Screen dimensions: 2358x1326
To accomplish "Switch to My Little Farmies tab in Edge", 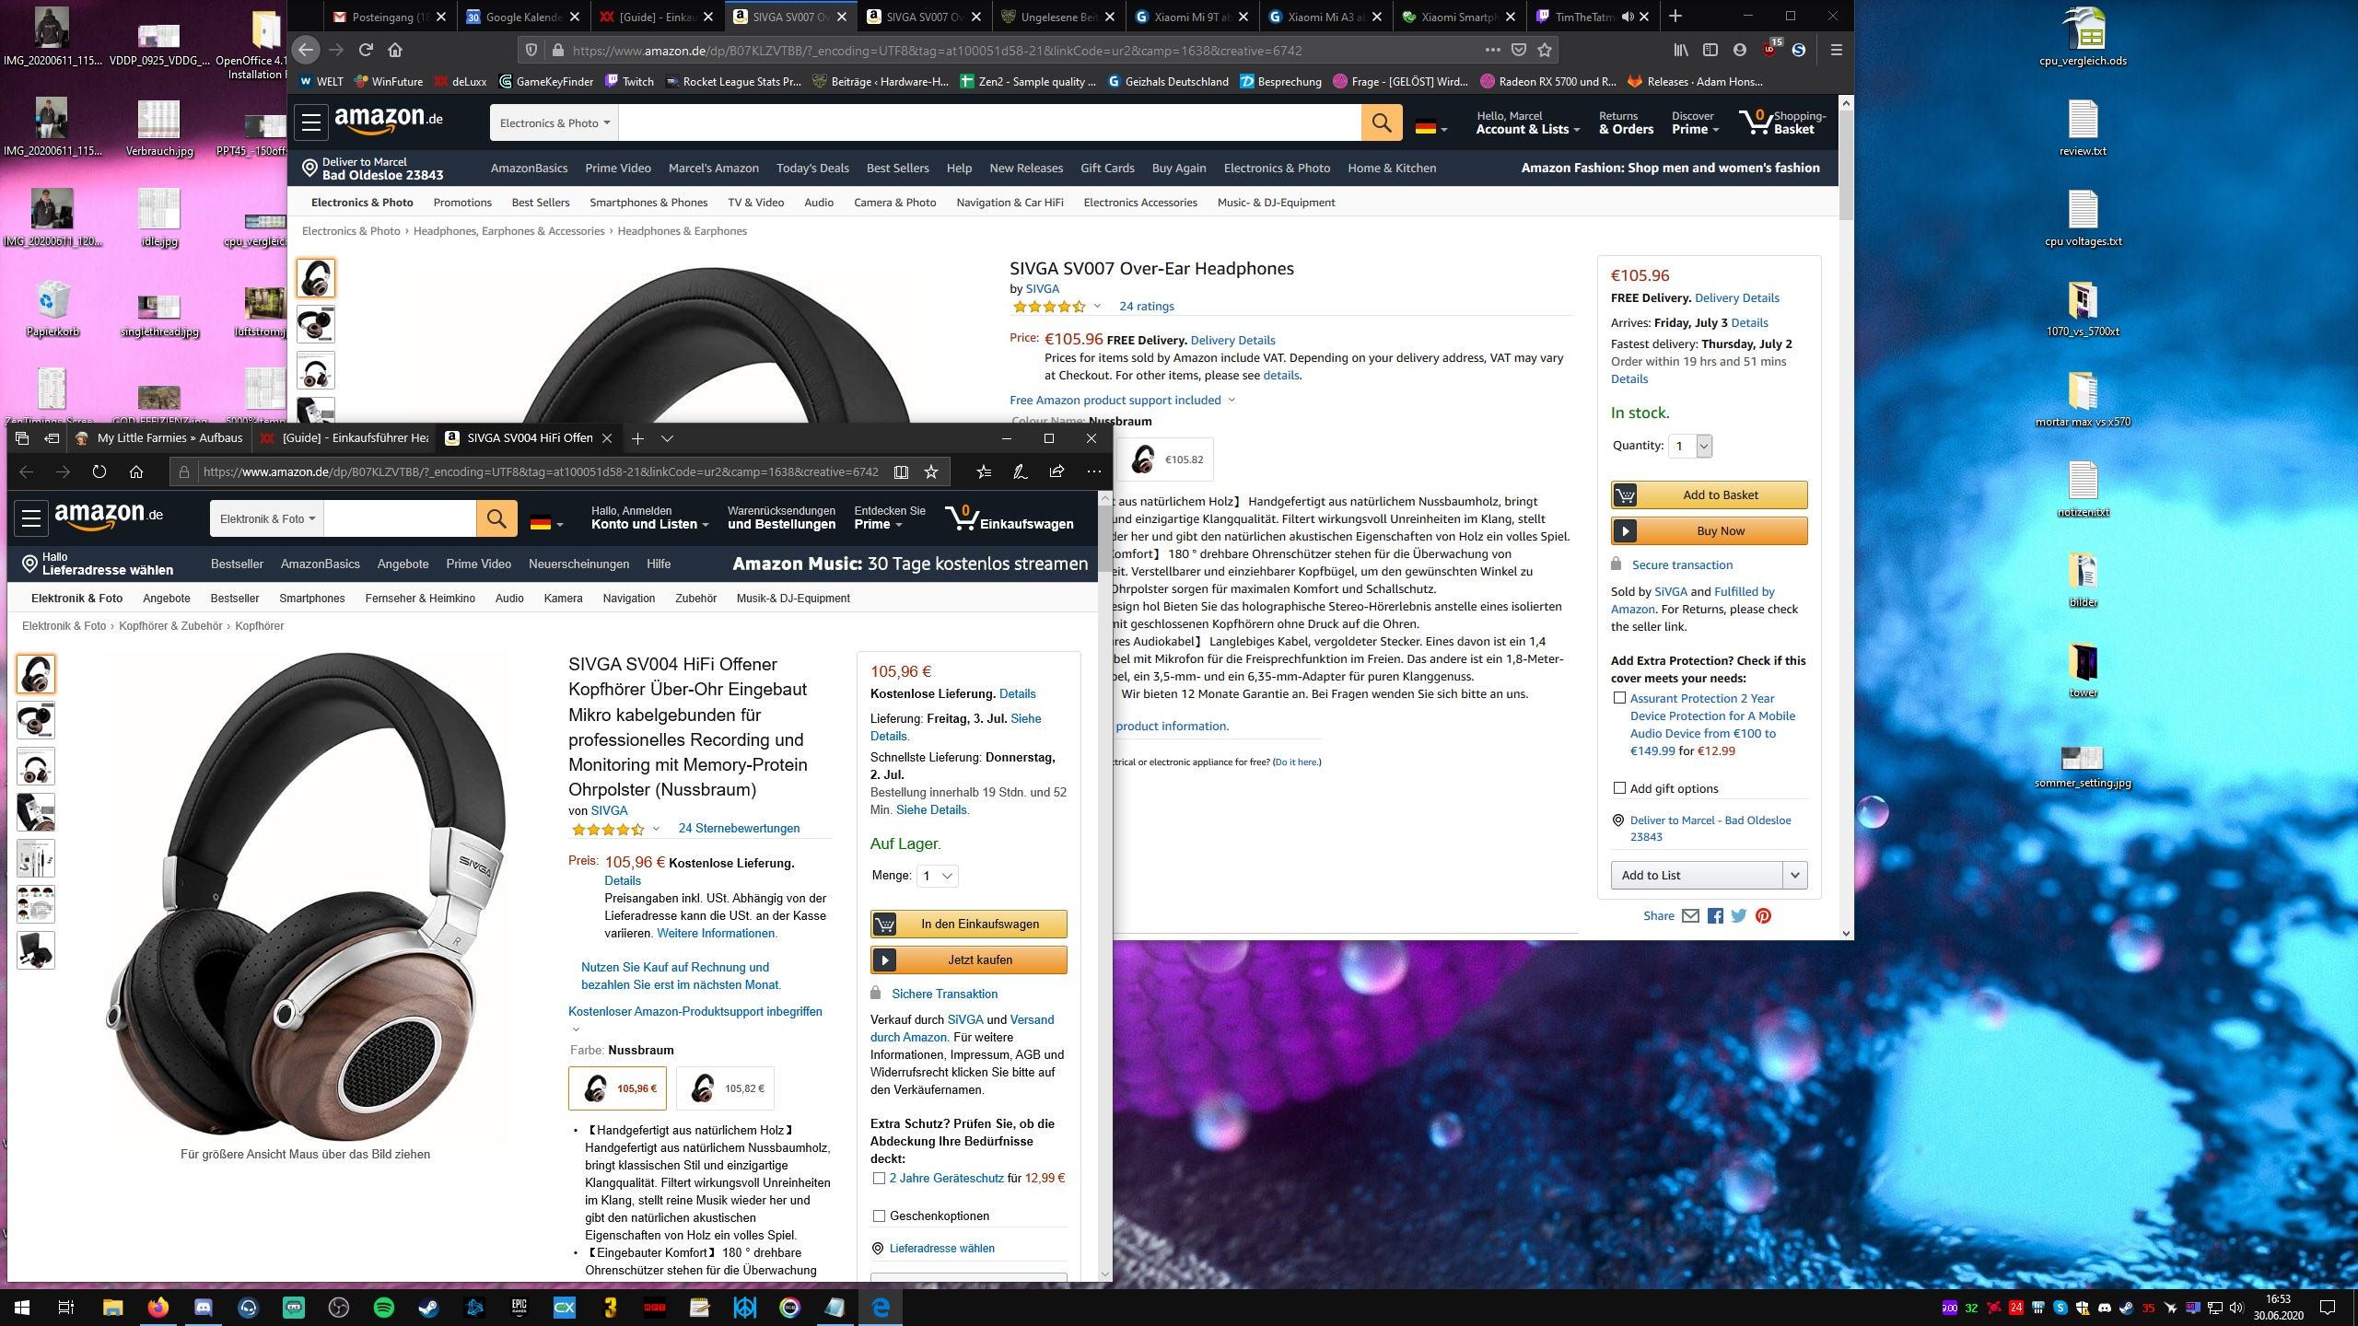I will point(162,438).
